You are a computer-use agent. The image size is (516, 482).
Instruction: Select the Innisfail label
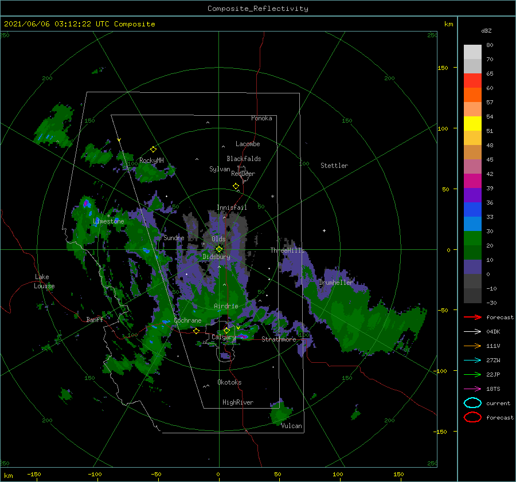[x=232, y=207]
